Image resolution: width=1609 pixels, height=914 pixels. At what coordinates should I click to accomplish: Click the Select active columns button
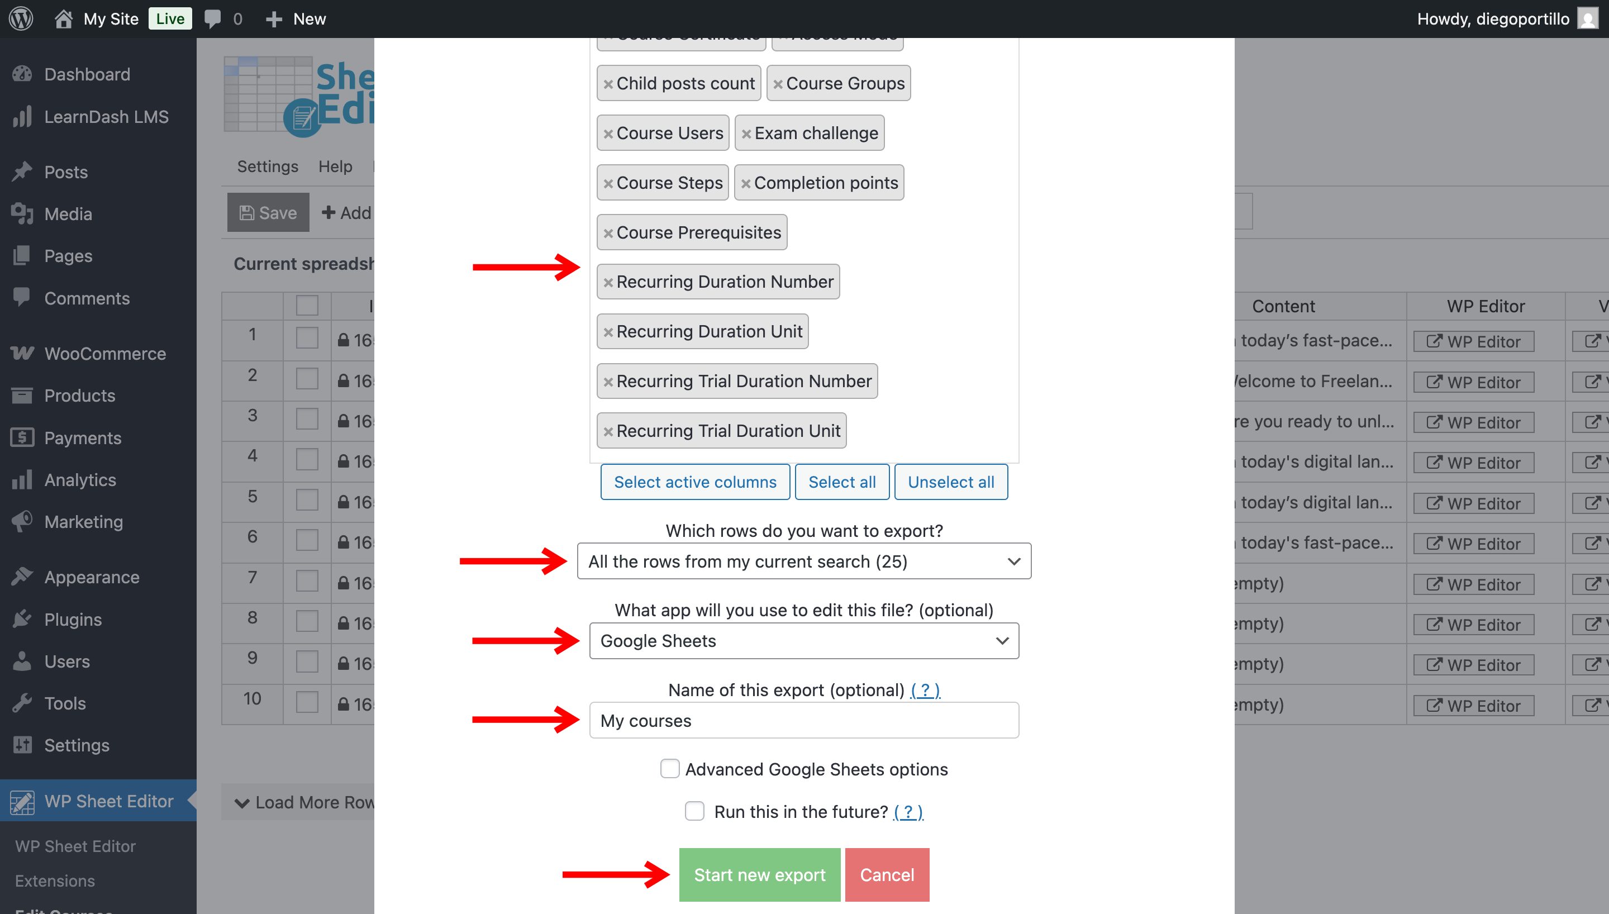694,482
